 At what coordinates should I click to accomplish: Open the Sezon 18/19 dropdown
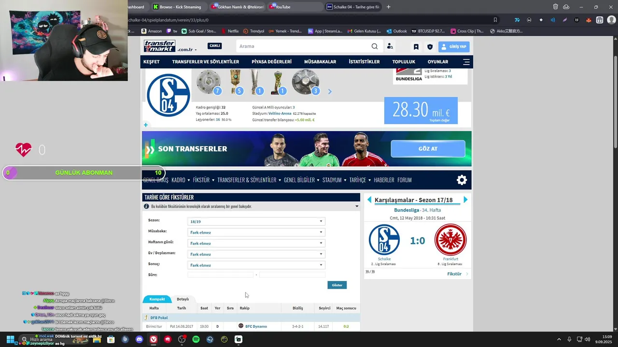256,221
